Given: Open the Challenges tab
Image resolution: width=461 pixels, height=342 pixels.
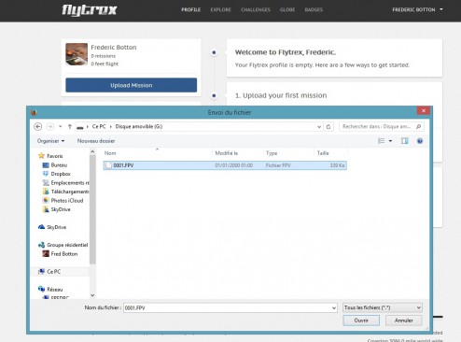Looking at the screenshot, I should click(x=256, y=9).
